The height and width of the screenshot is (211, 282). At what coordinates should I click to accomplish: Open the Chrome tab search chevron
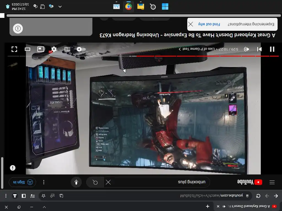pos(44,207)
